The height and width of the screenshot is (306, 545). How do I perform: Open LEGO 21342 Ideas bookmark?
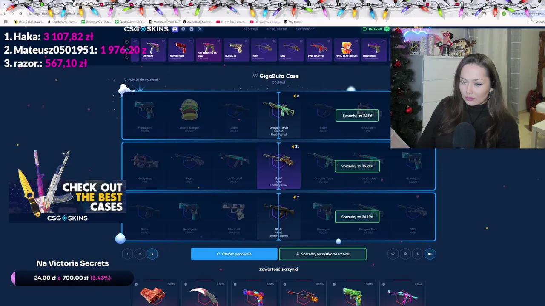(x=29, y=22)
